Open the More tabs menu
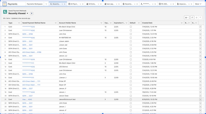 pos(198,4)
